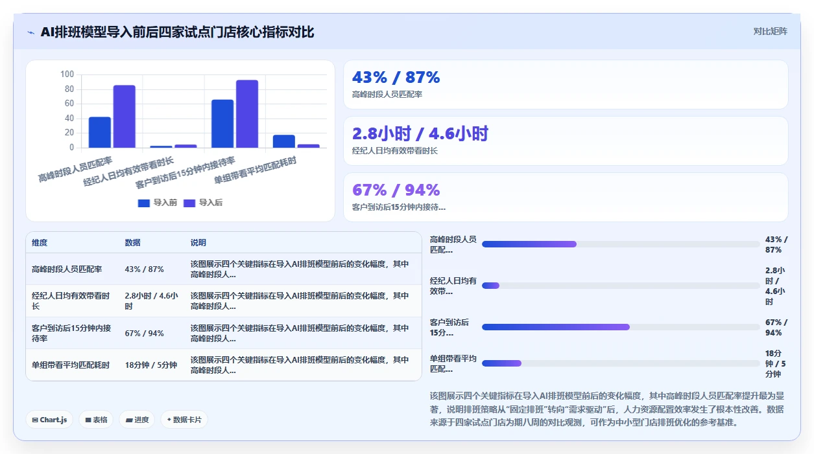
Task: Click table cell 单组带看平均匹配耗时
Action: pos(71,365)
